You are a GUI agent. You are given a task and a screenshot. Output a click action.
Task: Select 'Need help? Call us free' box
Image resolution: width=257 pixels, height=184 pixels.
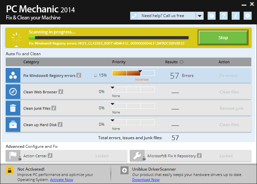[167, 16]
